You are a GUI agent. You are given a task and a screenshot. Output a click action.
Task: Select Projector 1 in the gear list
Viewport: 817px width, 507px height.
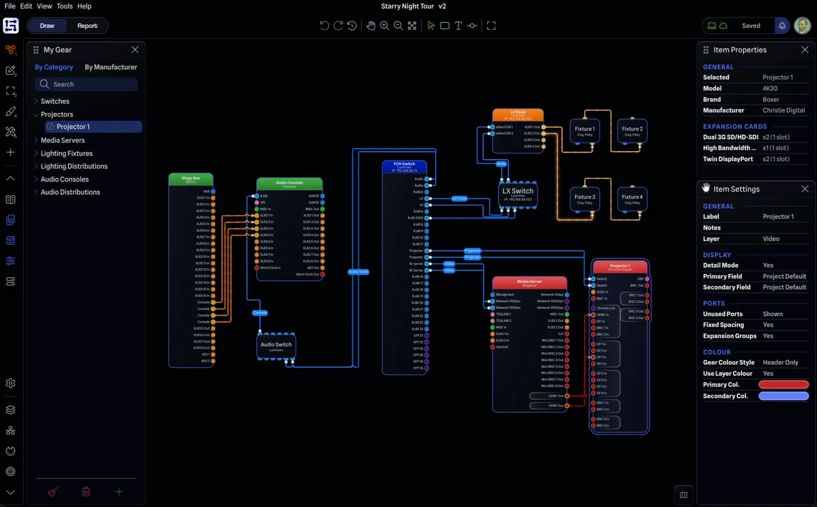click(x=93, y=127)
